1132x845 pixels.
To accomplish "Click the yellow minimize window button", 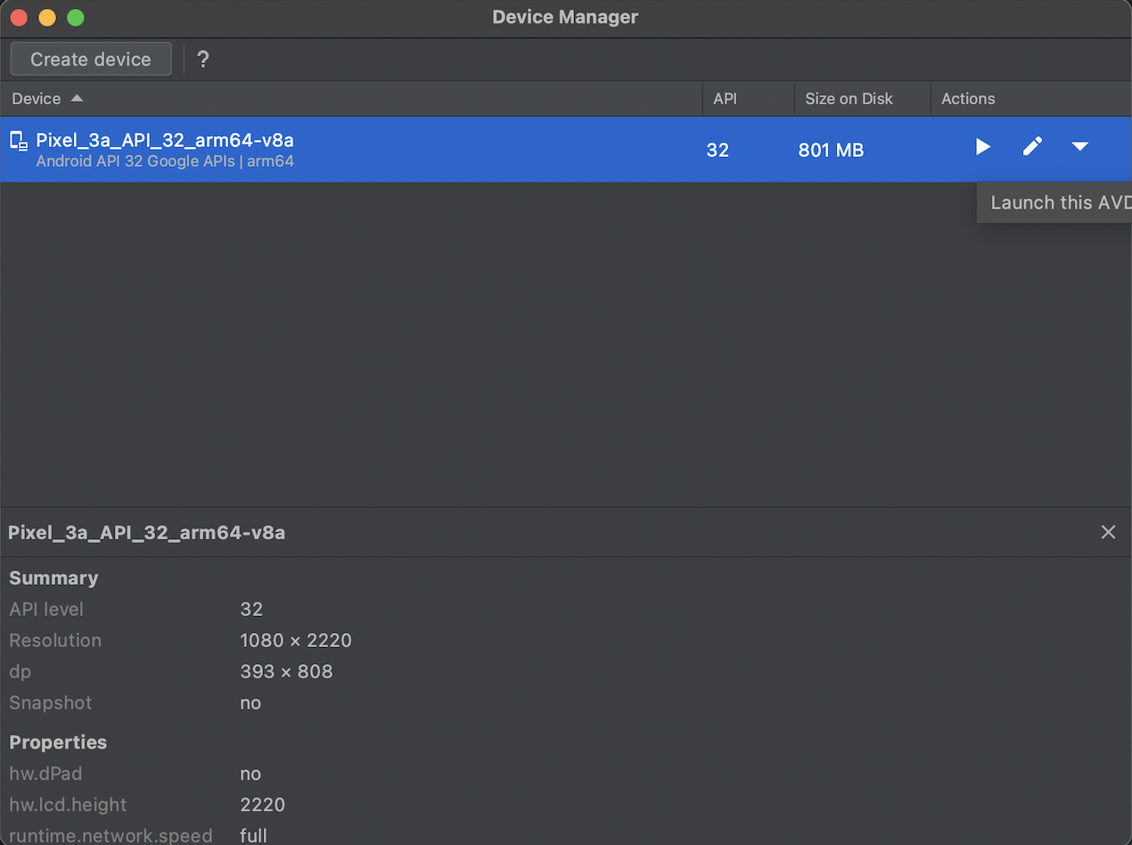I will (47, 17).
